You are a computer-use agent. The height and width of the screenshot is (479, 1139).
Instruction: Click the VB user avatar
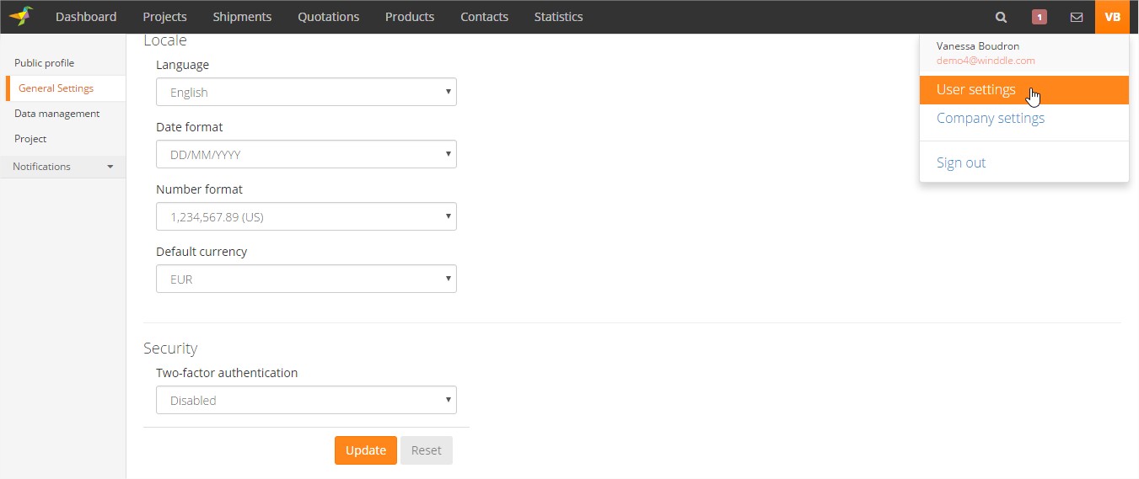point(1112,17)
